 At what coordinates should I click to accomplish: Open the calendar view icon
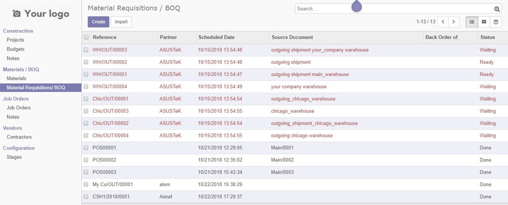coord(496,22)
